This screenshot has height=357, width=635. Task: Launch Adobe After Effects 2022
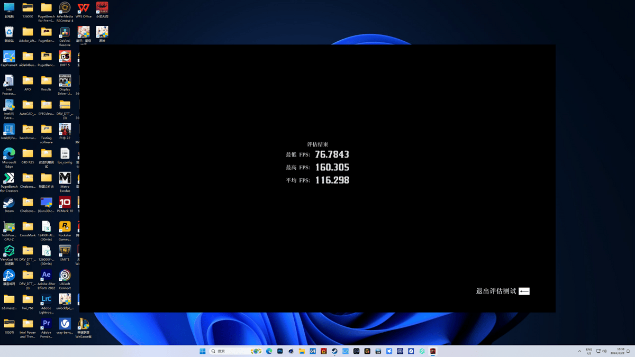click(x=46, y=279)
